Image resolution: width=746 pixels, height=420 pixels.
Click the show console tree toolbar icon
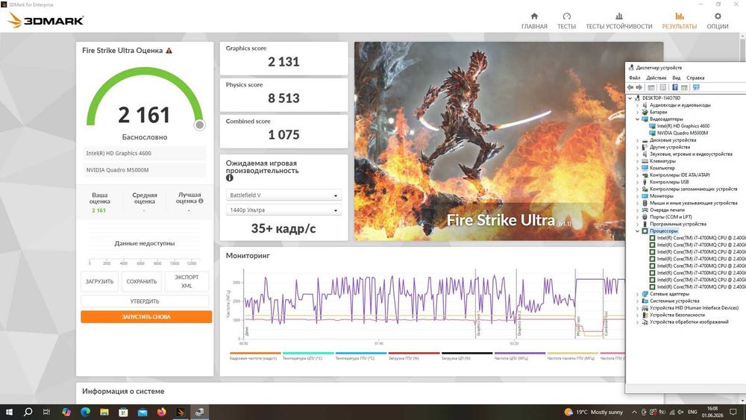(x=651, y=87)
